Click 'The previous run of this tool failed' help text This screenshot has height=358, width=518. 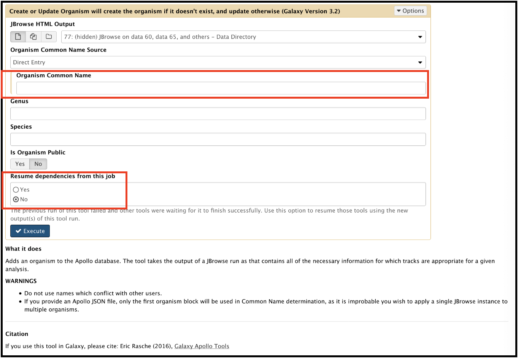209,214
